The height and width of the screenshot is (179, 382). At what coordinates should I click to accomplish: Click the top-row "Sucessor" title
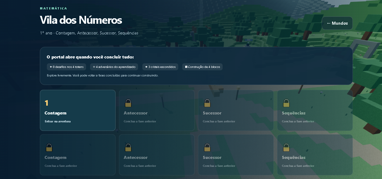point(212,113)
